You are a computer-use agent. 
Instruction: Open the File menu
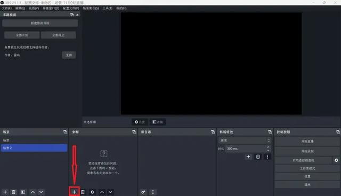click(x=7, y=8)
